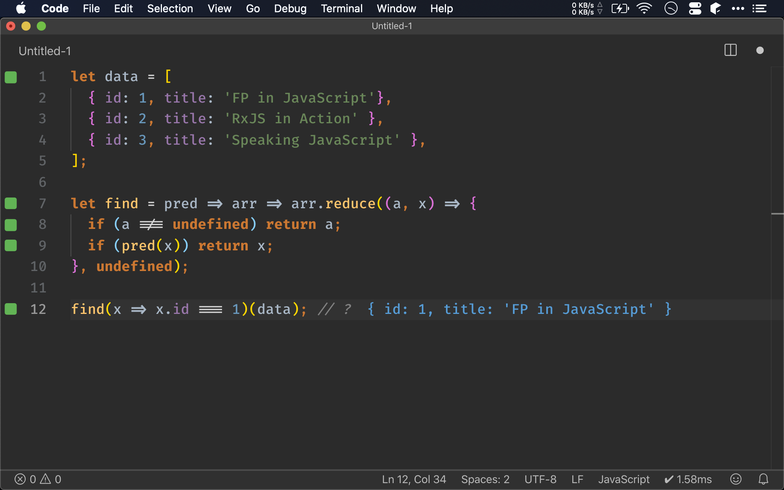Open the Notification Center list icon
Image resolution: width=784 pixels, height=490 pixels.
(759, 8)
